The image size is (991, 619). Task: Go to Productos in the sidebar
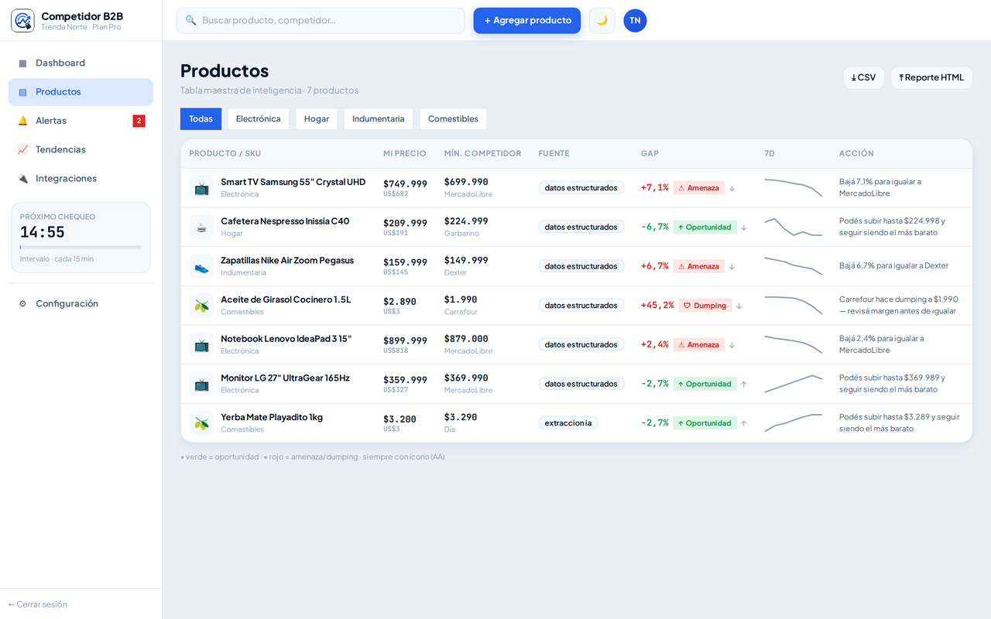[x=81, y=92]
